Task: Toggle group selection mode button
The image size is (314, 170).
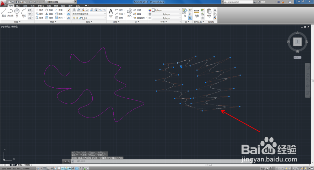Action: click(190, 18)
